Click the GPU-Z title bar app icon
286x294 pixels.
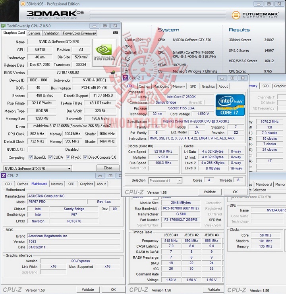point(4,26)
